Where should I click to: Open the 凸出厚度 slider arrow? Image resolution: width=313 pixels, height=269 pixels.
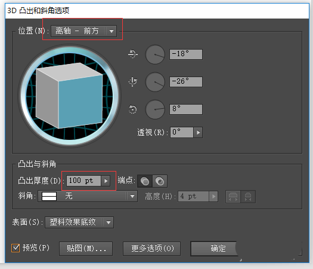tap(106, 181)
